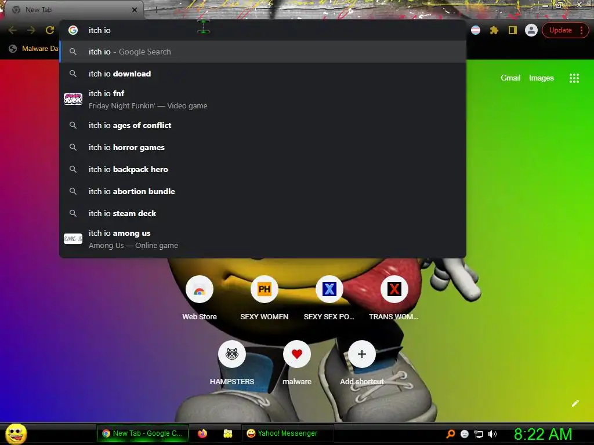This screenshot has width=594, height=445.
Task: Switch to New Tab - Google Chrome taskbar item
Action: click(143, 433)
